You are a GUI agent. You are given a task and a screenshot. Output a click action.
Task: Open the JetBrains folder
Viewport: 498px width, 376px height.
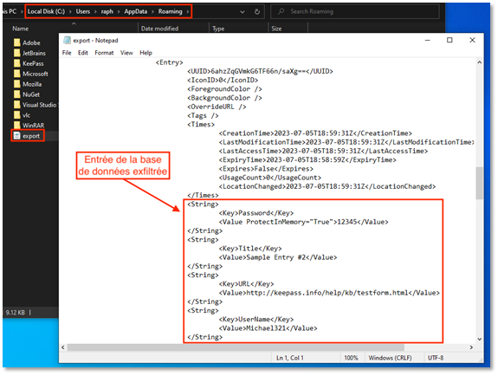click(x=29, y=53)
